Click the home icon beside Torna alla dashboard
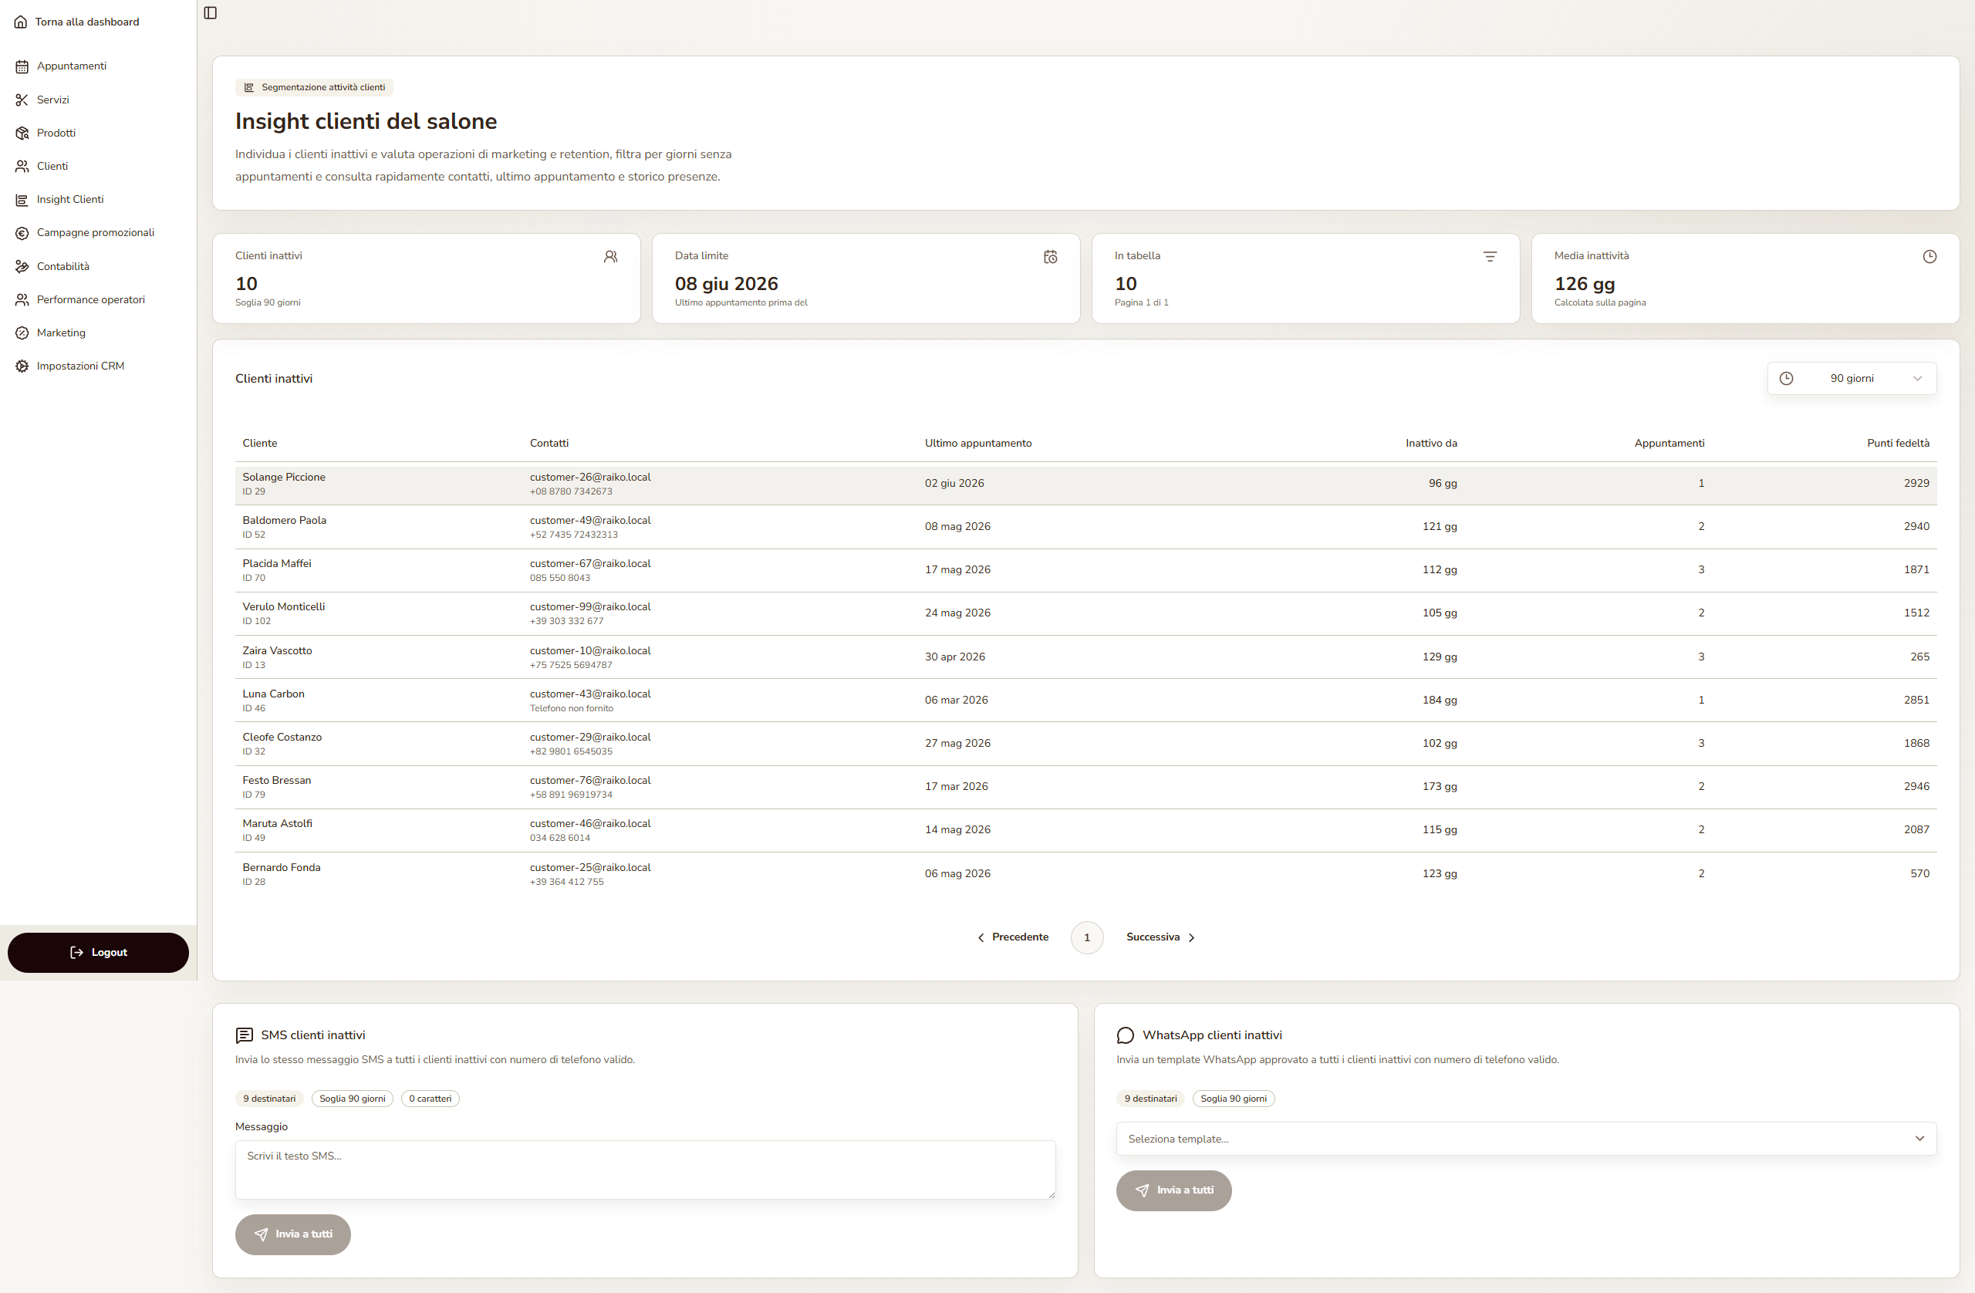1975x1293 pixels. [x=21, y=22]
